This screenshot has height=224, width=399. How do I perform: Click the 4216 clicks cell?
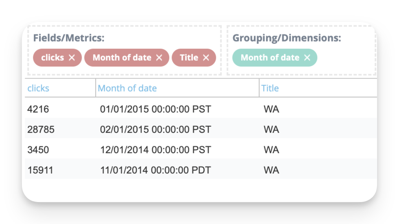38,109
